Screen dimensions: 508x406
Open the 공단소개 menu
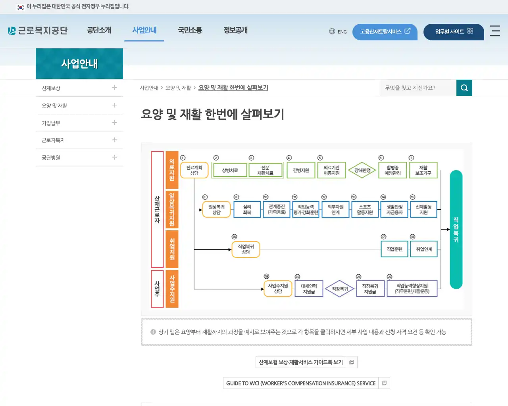tap(99, 30)
